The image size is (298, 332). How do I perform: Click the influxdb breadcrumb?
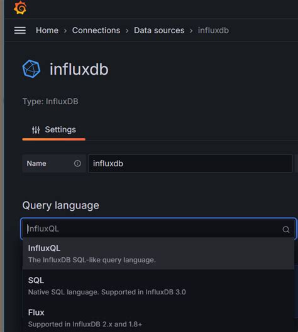(213, 31)
